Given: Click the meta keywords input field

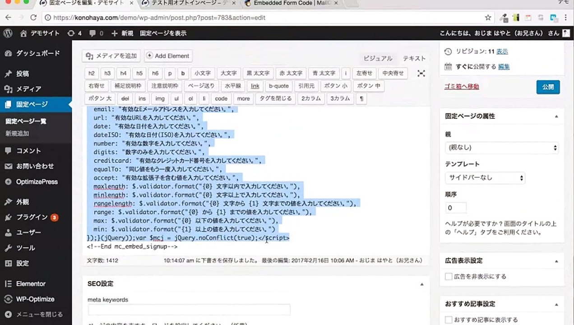Looking at the screenshot, I should pos(189,310).
